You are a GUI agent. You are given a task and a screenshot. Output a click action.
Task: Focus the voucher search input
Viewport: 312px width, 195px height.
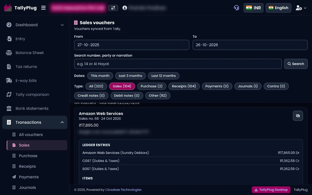pos(178,64)
